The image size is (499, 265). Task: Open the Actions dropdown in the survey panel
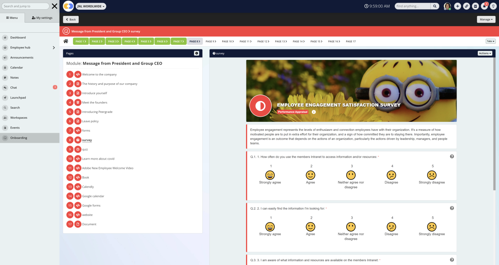pyautogui.click(x=484, y=53)
